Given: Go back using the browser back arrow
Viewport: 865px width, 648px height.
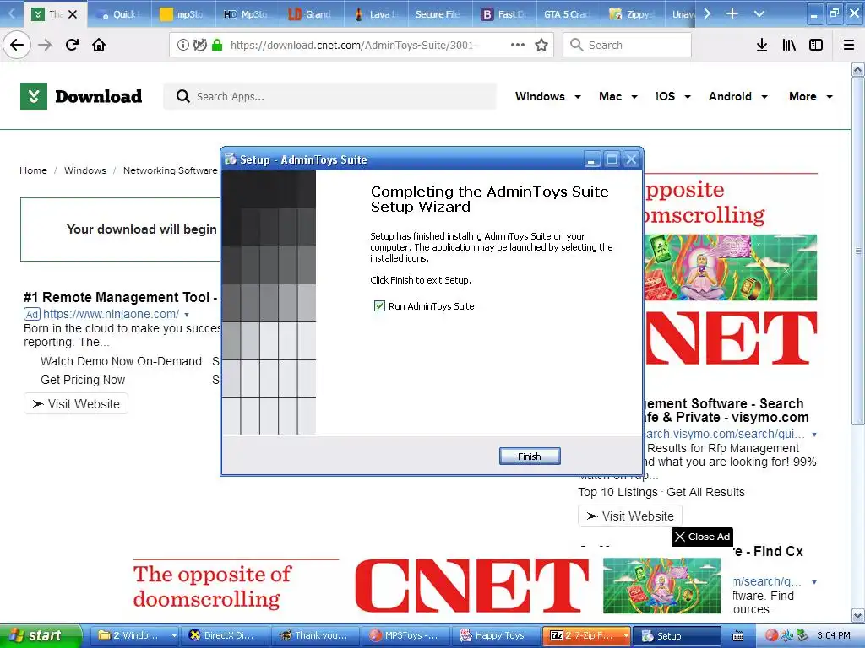Looking at the screenshot, I should 17,45.
